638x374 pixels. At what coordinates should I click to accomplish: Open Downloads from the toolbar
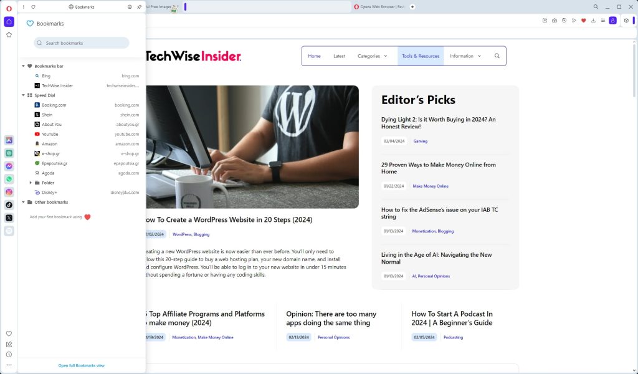(593, 20)
